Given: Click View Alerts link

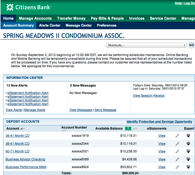Looking at the screenshot, I should coord(14,110).
